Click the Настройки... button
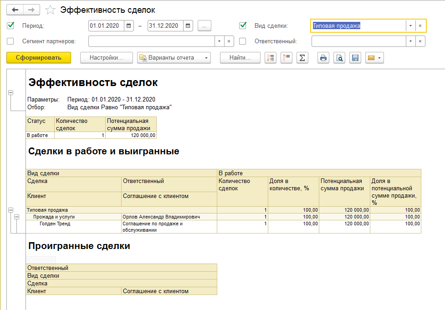Screen dimensions: 445x310 (x=107, y=58)
